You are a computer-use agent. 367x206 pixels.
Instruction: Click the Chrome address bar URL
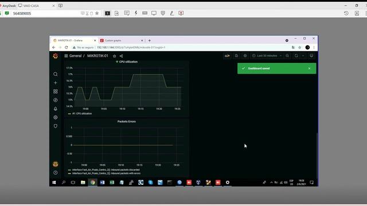(131, 47)
